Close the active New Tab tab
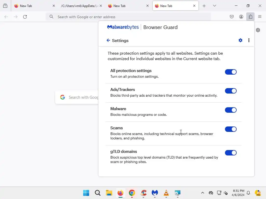This screenshot has height=199, width=266. tap(194, 6)
